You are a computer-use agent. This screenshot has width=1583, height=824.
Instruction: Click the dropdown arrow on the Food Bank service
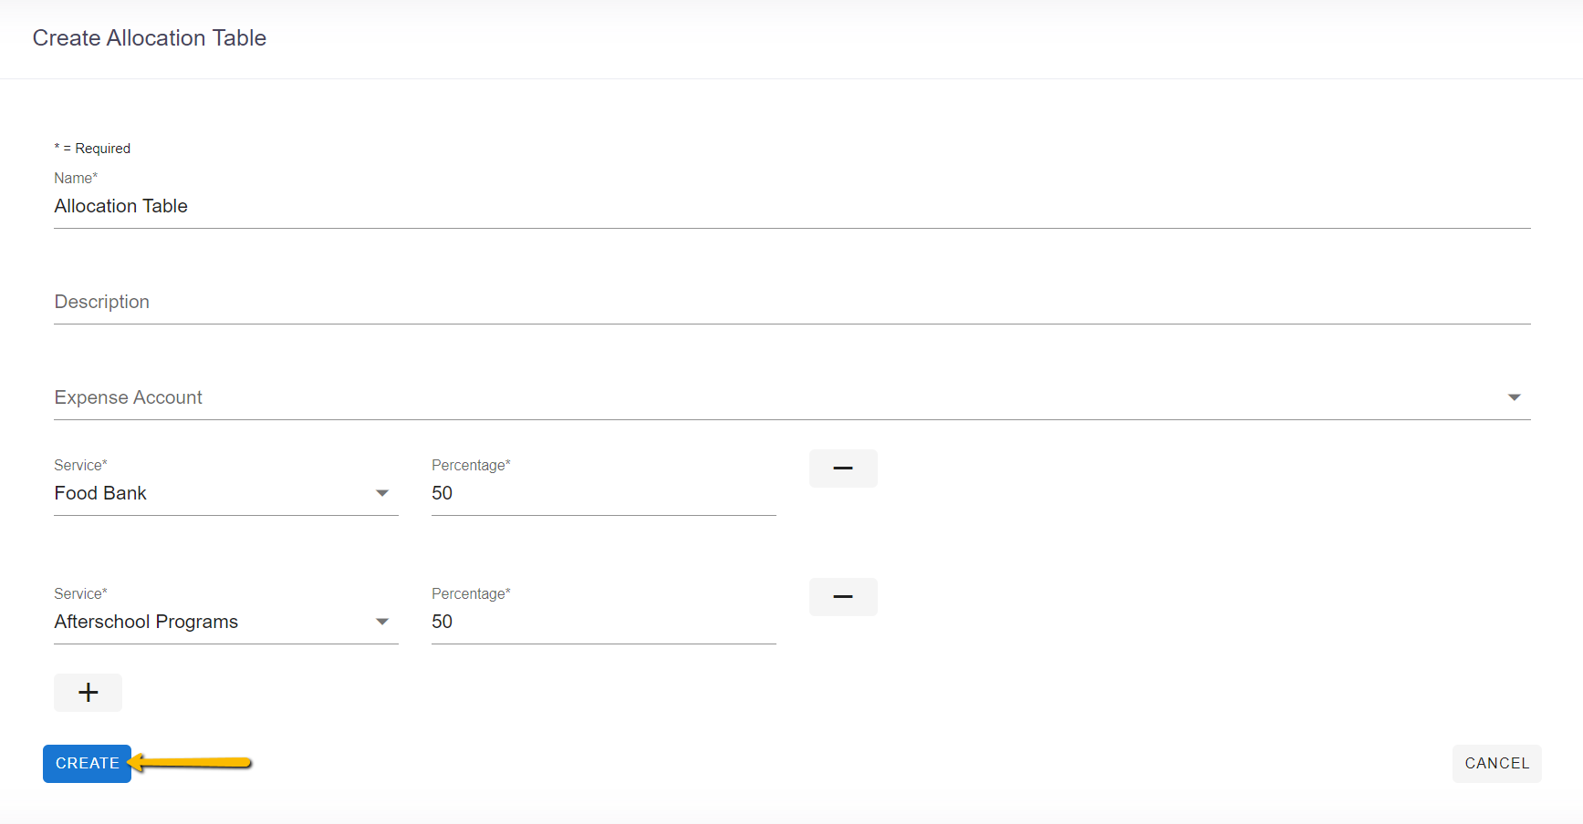point(382,492)
